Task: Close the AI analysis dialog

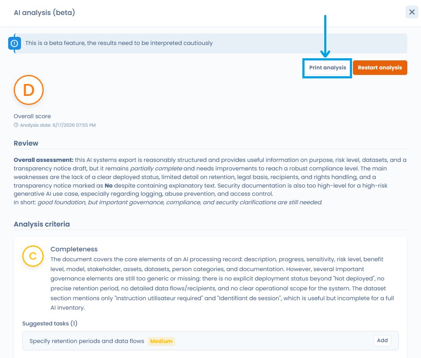Action: click(412, 12)
